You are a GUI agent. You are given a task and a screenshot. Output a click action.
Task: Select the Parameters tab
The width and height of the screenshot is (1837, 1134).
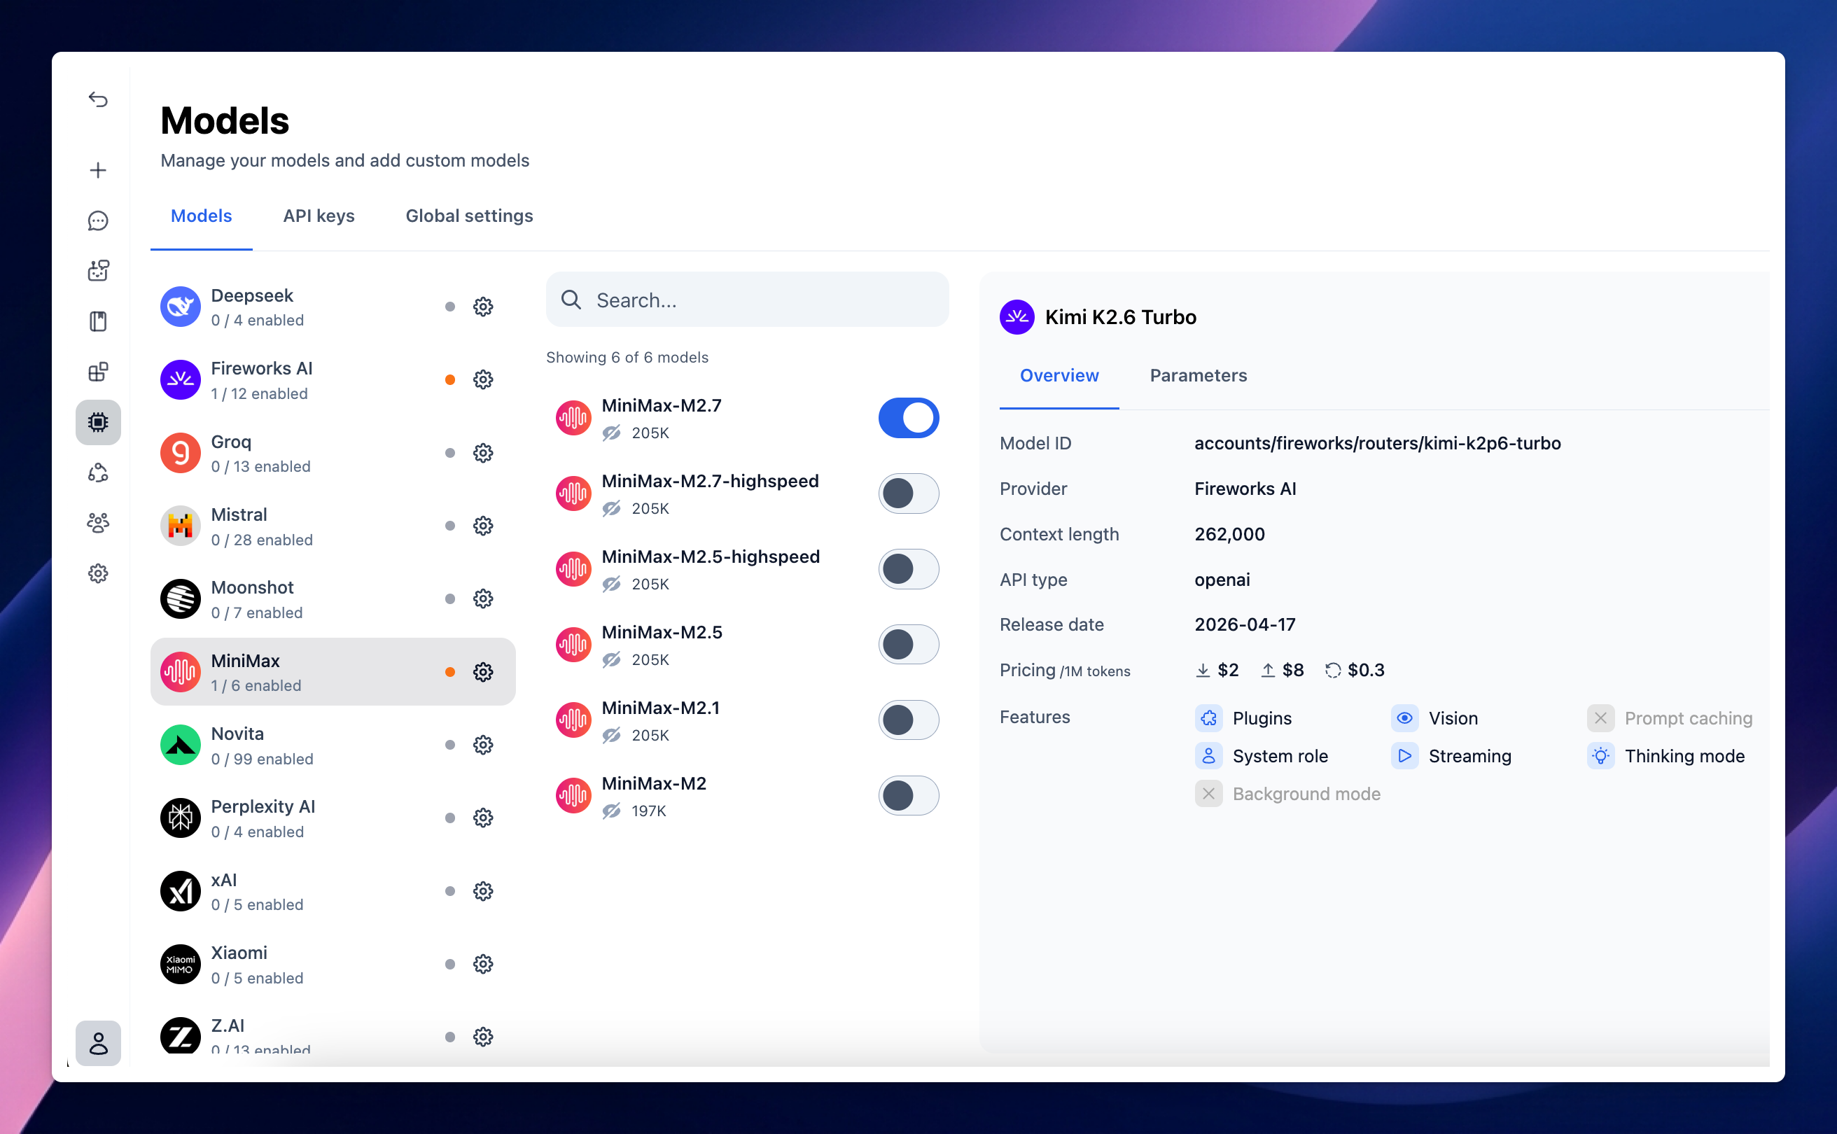point(1199,376)
